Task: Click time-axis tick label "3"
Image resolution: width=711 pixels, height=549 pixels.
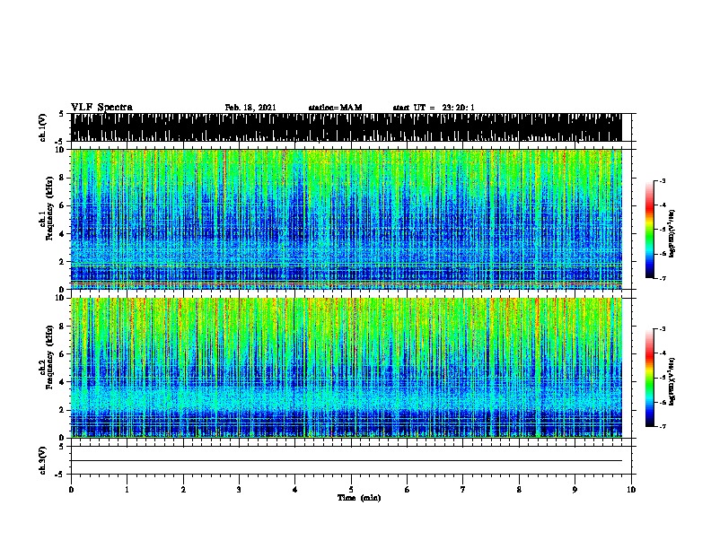Action: (x=239, y=489)
